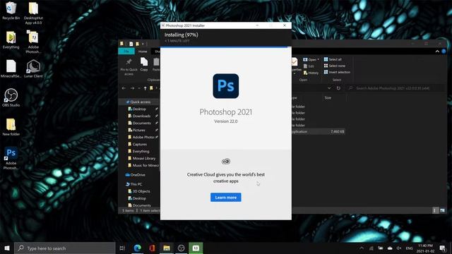Viewport: 452px width, 254px height.
Task: Open the notification center icon
Action: (x=443, y=248)
